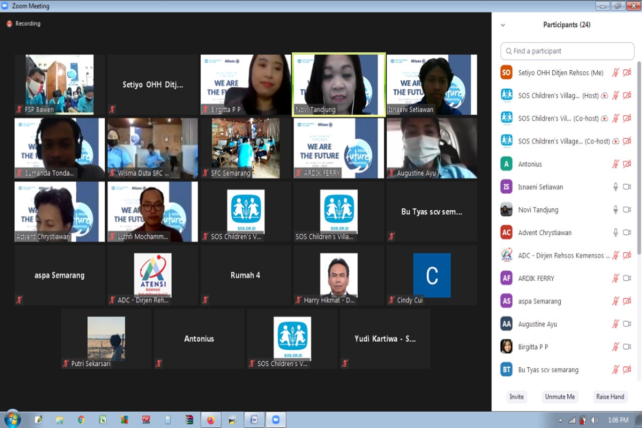Open Firefox from the taskbar
The image size is (642, 428).
211,419
